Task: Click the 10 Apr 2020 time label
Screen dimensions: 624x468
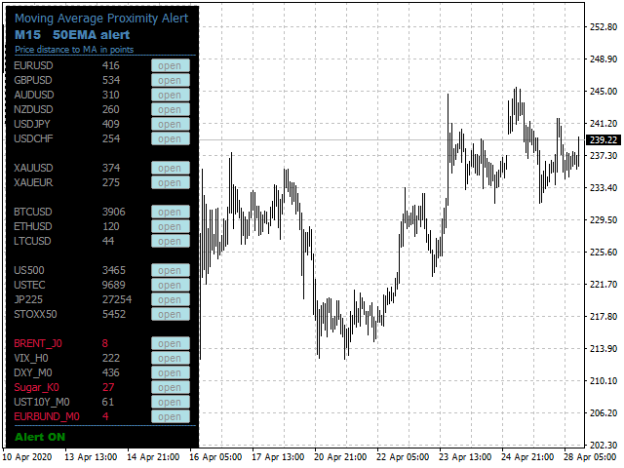Action: click(27, 457)
